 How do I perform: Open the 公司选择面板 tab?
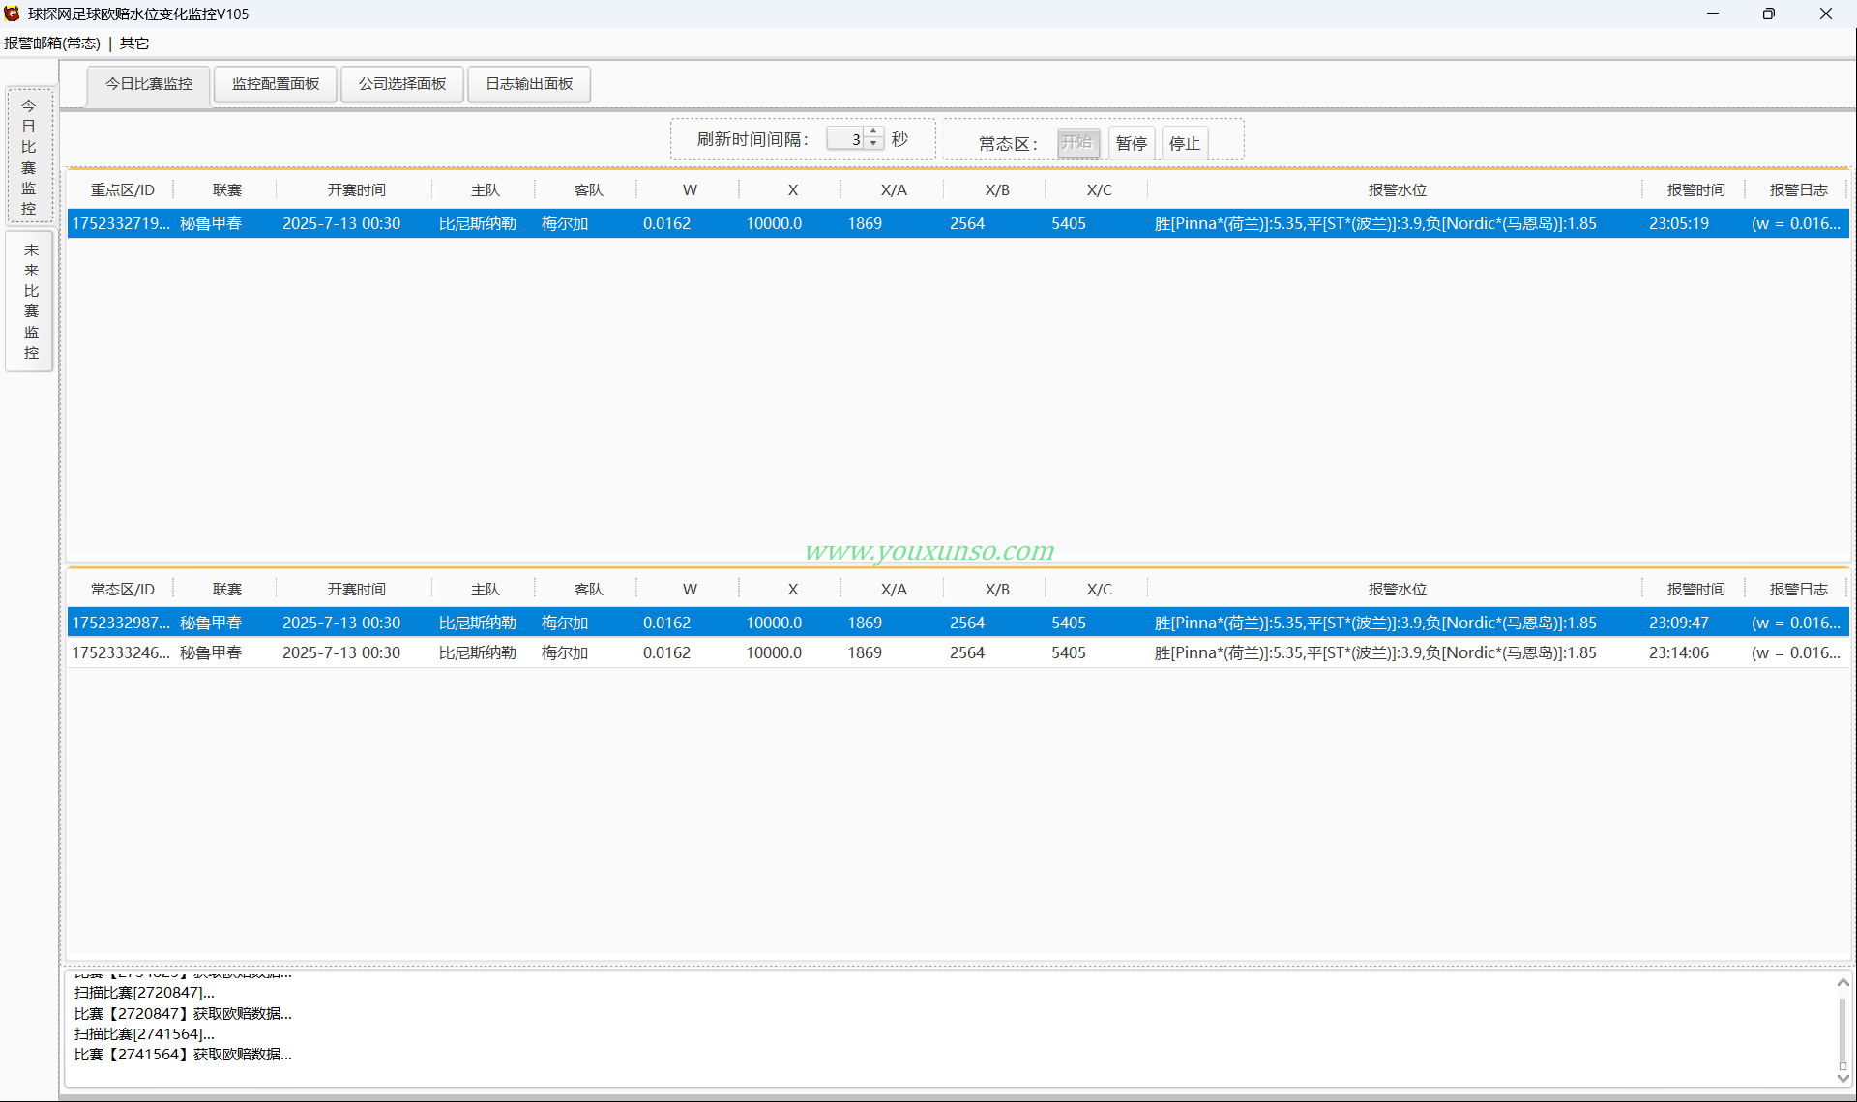402,84
